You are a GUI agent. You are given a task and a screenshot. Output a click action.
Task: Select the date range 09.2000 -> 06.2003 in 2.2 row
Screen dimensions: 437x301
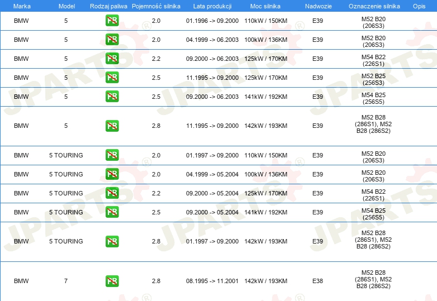tap(212, 59)
